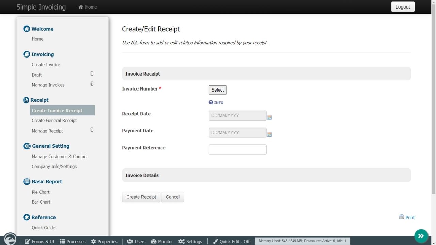Screen dimensions: 436x245
Task: Click the Create Receipt button
Action: 141,197
